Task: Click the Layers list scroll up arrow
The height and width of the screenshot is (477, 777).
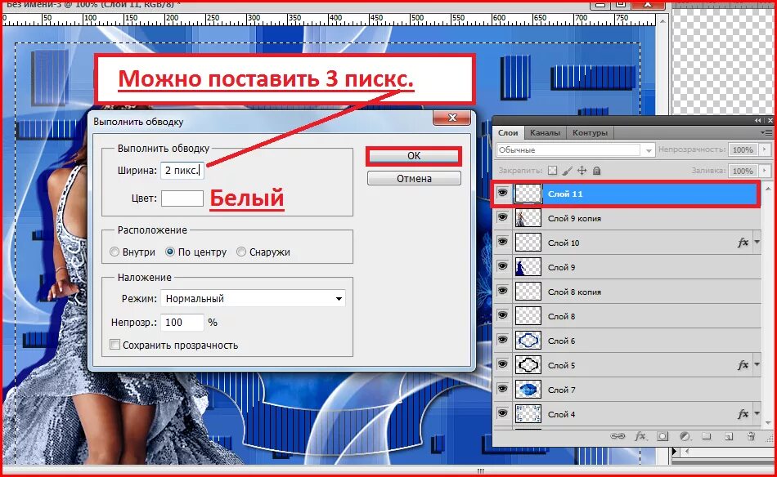Action: (x=768, y=188)
